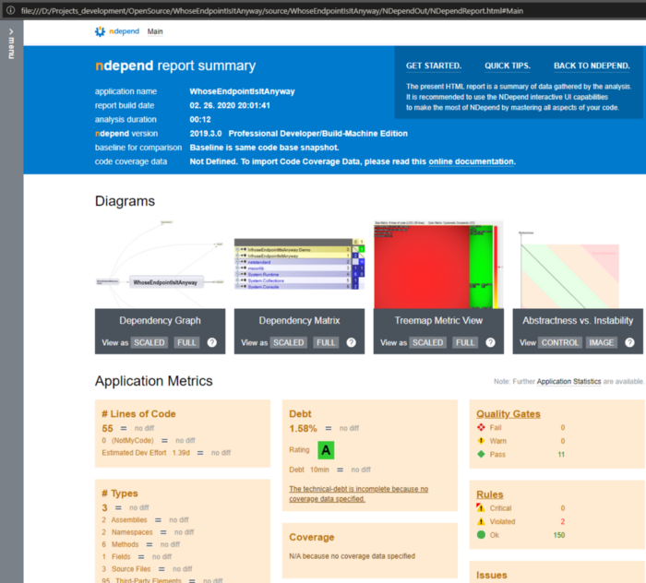The image size is (646, 583).
Task: Open the Quality Gates heading link
Action: point(508,414)
